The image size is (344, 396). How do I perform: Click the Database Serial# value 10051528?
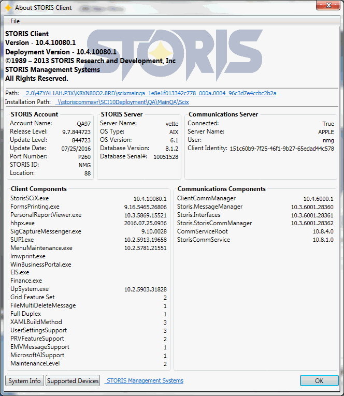pos(166,157)
